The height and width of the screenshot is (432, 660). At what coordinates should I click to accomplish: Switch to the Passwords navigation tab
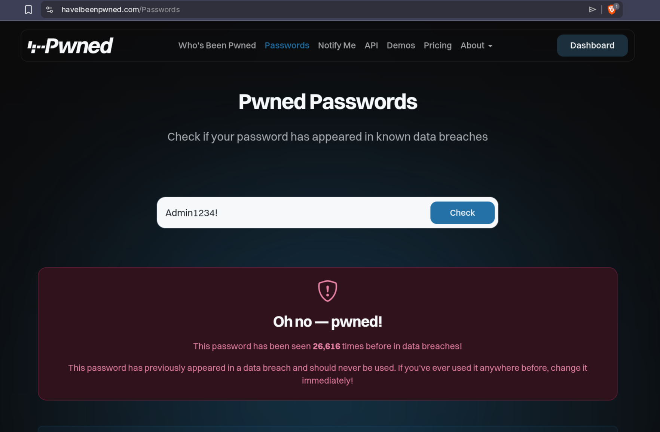point(287,45)
